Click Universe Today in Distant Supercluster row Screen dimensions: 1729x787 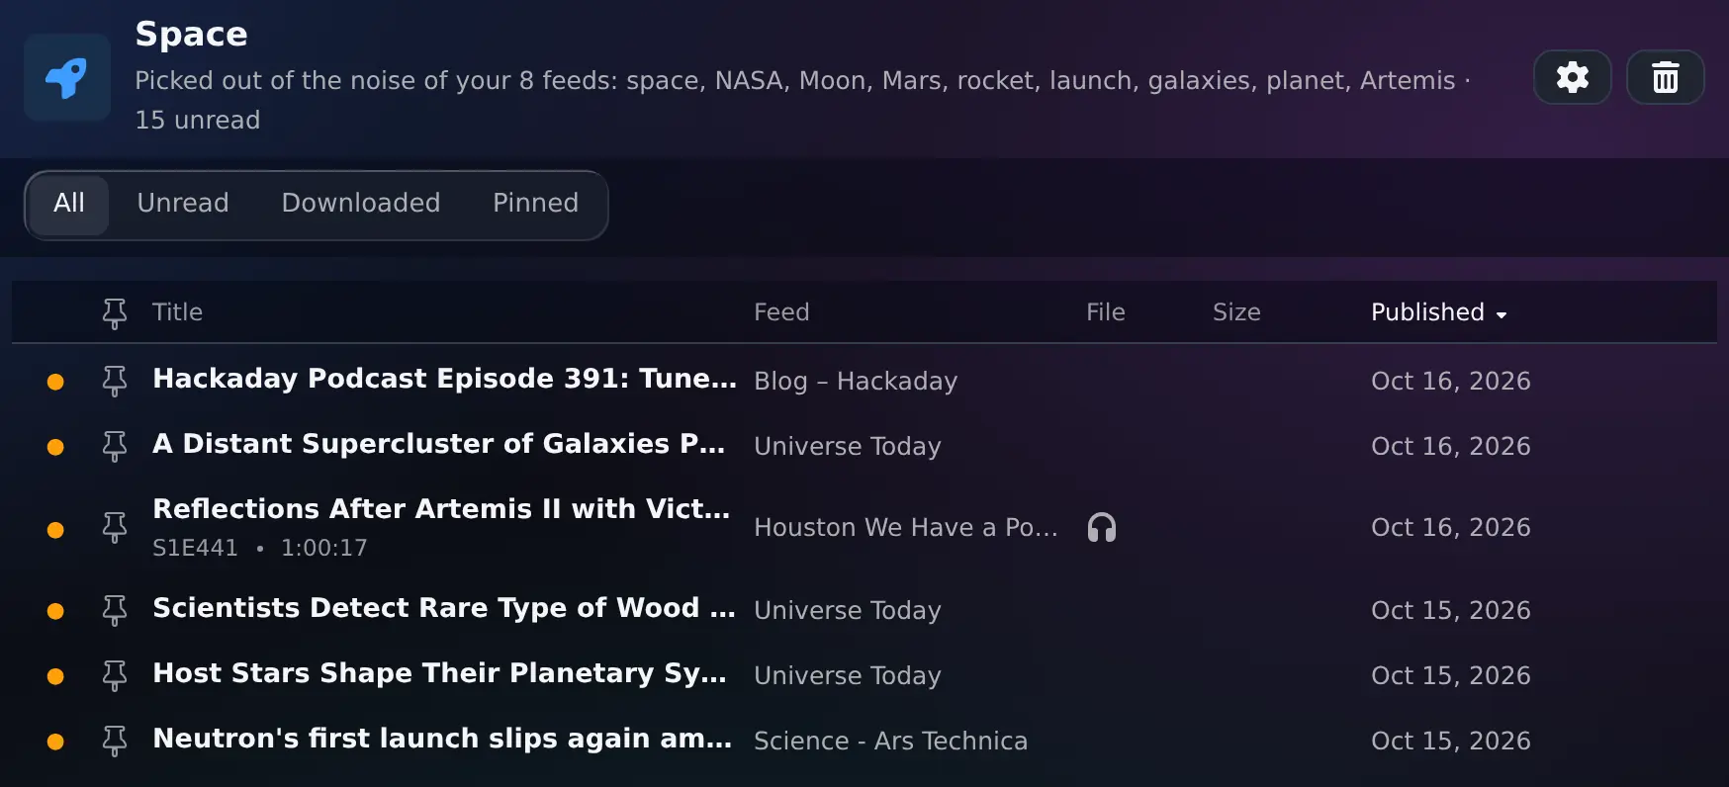[x=848, y=447]
